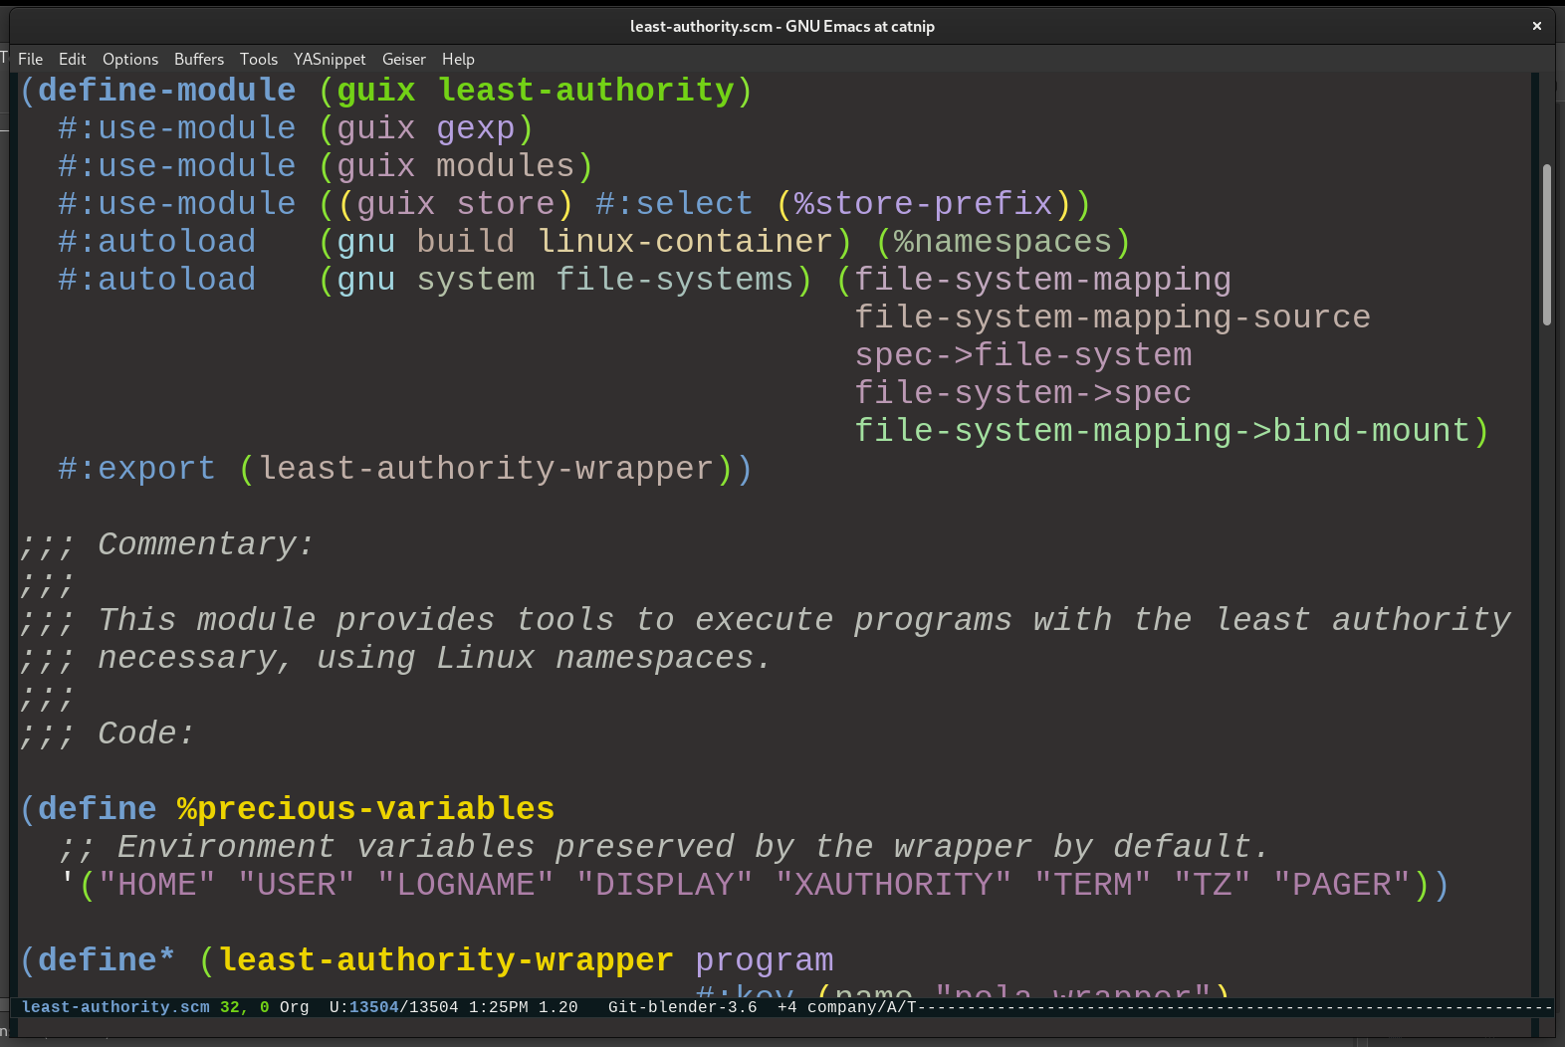Place cursor on %precious-variables definition
This screenshot has height=1047, width=1565.
(x=365, y=809)
